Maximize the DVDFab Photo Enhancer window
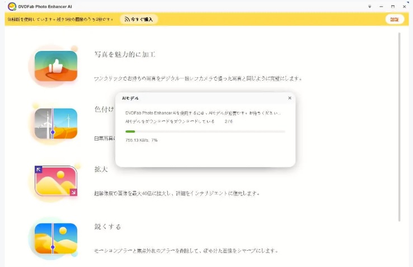This screenshot has width=413, height=267. pos(392,6)
